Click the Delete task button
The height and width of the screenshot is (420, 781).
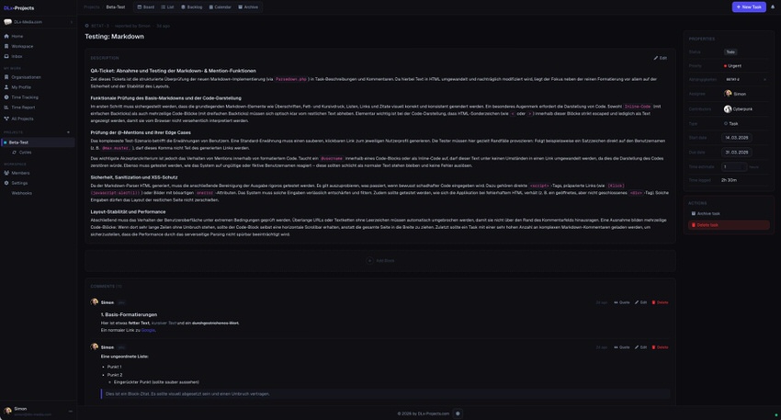[x=729, y=224]
